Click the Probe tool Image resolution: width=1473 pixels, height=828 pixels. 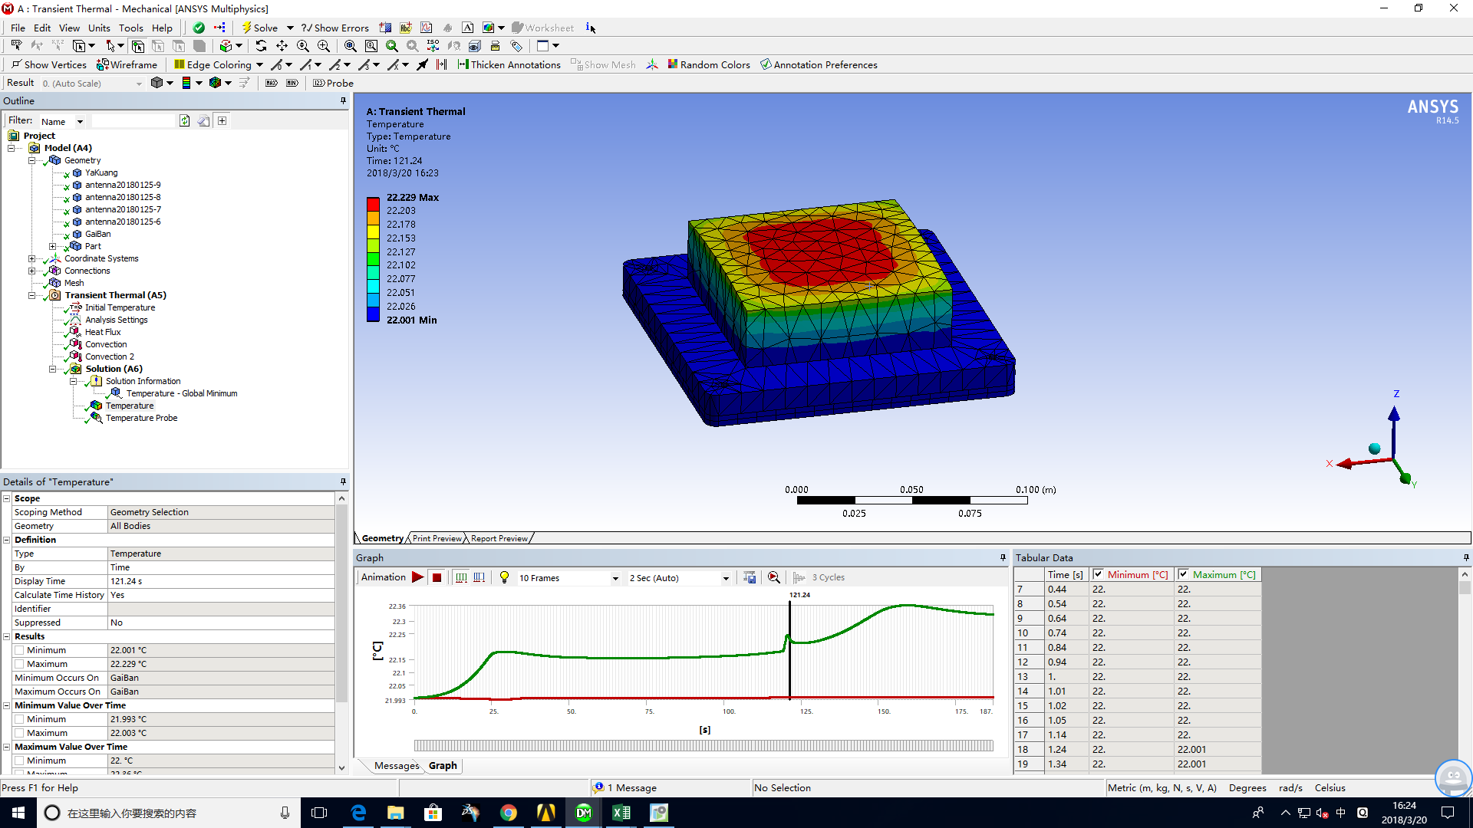[334, 83]
